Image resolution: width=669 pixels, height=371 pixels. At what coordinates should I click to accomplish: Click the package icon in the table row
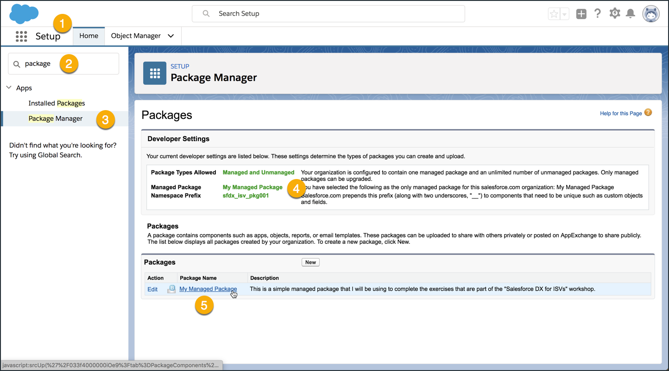(171, 289)
